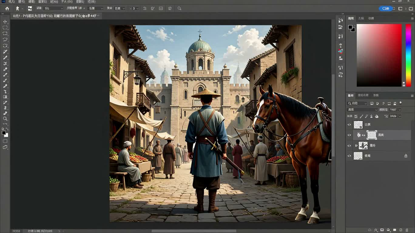Viewport: 415px width, 233px height.
Task: Open the last menu in the top menu bar
Action: pos(91,2)
